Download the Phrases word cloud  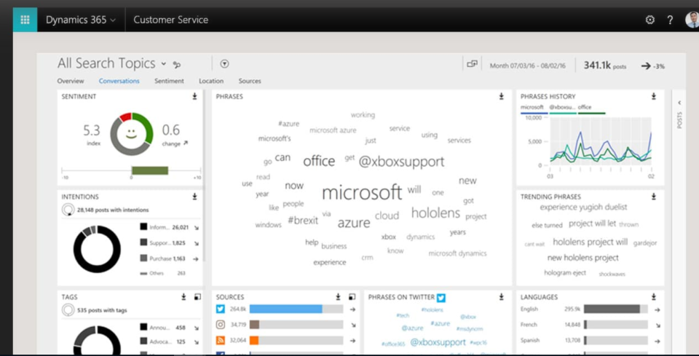click(501, 96)
